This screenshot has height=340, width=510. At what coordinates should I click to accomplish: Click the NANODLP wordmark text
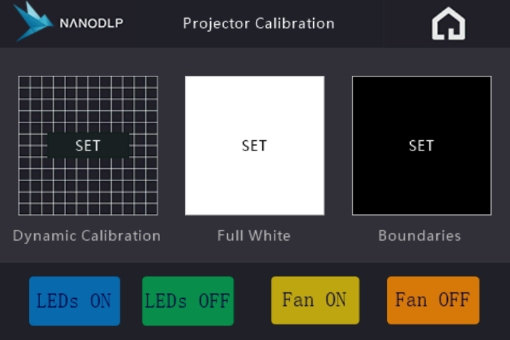pos(91,24)
